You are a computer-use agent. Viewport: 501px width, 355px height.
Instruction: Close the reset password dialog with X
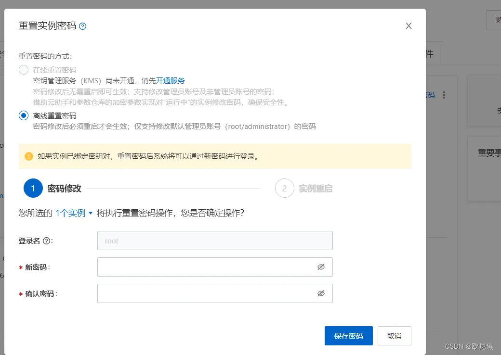point(409,25)
